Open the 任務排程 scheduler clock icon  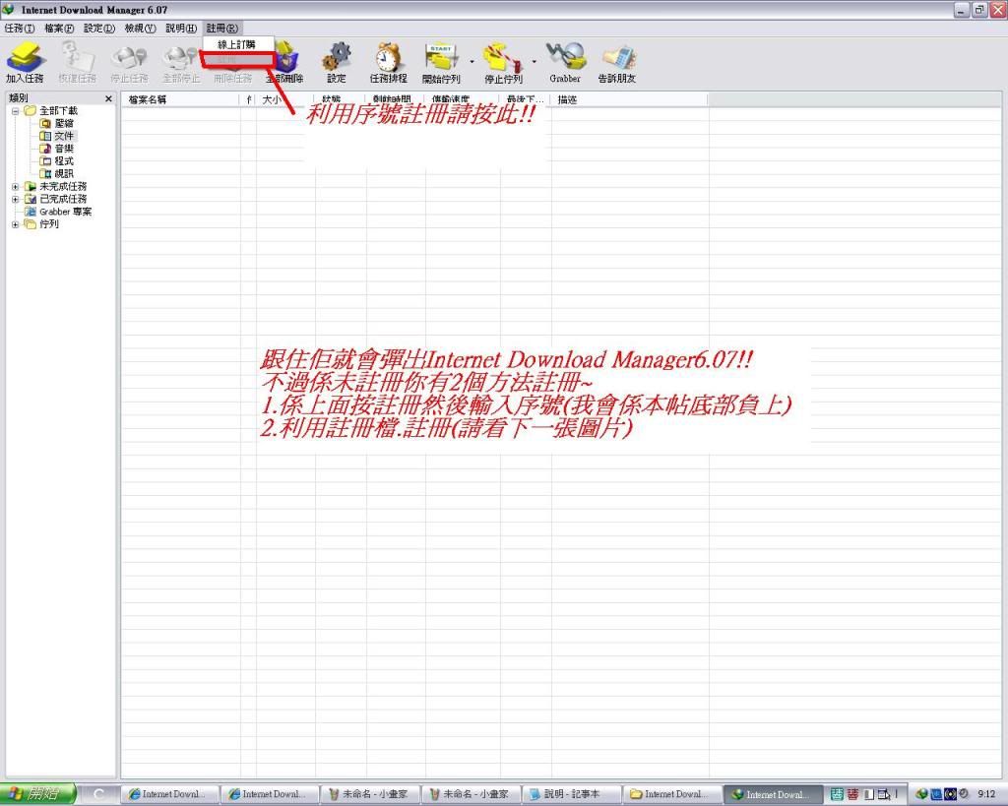tap(388, 59)
